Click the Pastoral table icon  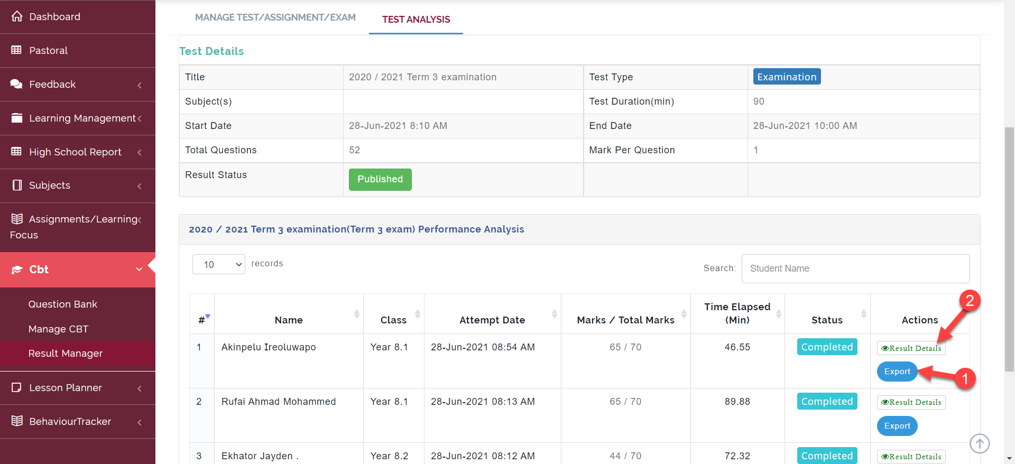pyautogui.click(x=17, y=50)
